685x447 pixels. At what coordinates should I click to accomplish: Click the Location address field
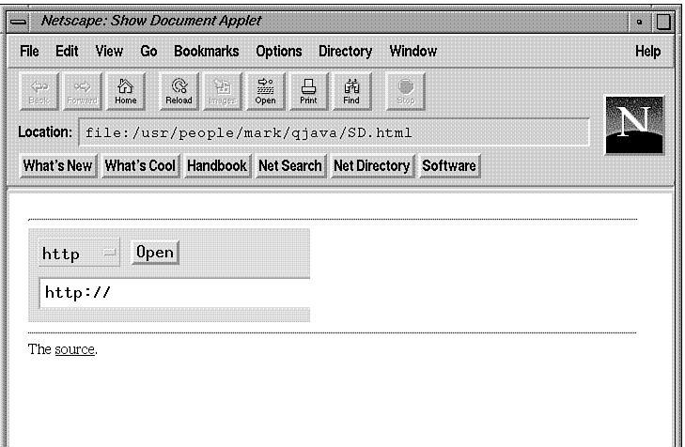(x=334, y=132)
